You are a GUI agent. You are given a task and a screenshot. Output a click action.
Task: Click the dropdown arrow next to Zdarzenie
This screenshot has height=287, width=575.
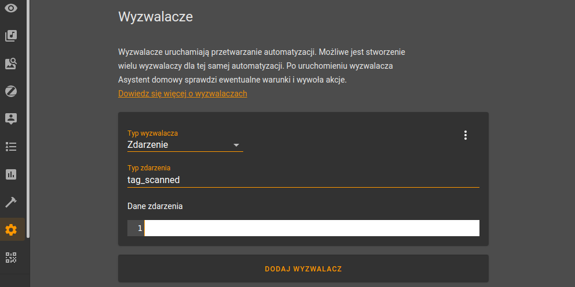[236, 145]
